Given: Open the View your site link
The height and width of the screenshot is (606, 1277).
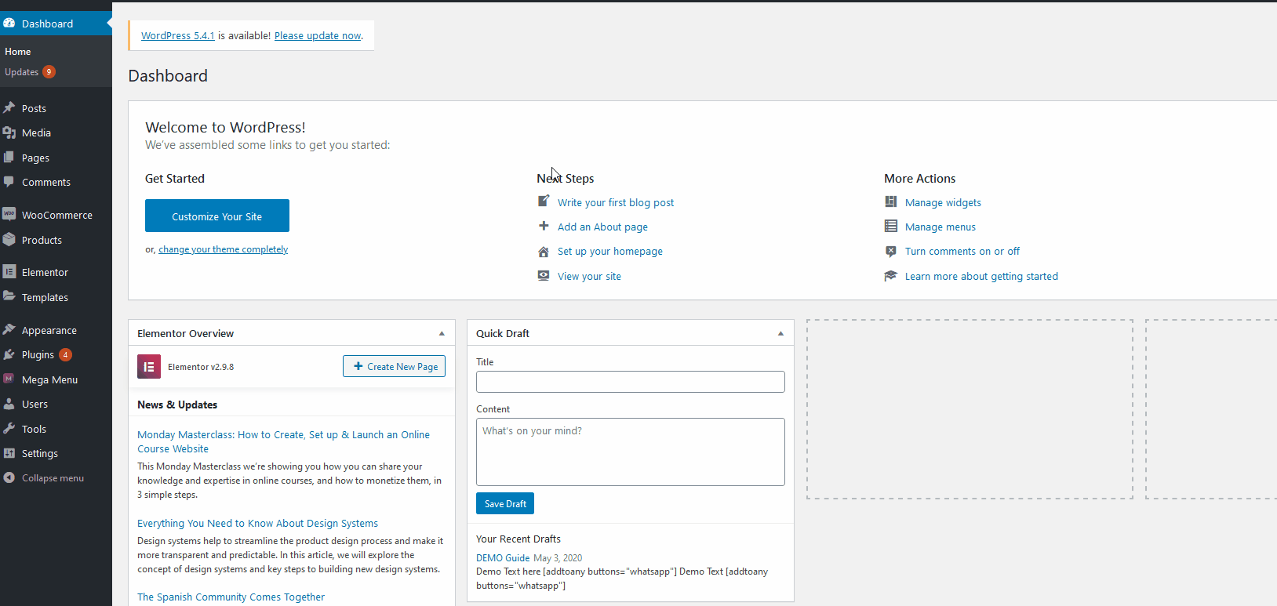Looking at the screenshot, I should [589, 276].
